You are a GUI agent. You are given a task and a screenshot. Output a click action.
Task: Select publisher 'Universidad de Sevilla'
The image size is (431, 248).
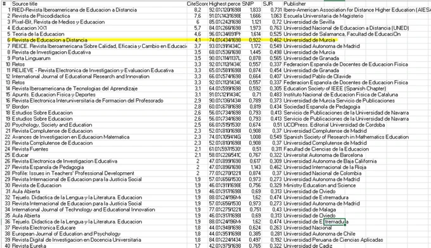click(309, 22)
